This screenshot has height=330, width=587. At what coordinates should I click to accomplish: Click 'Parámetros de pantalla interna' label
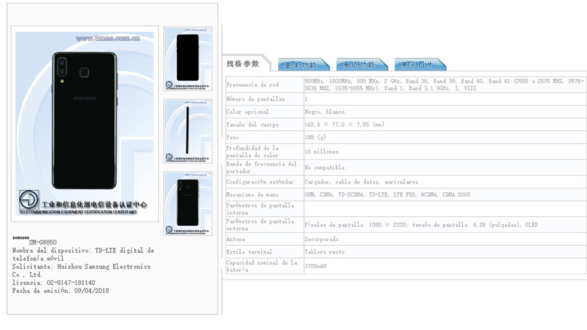point(260,209)
